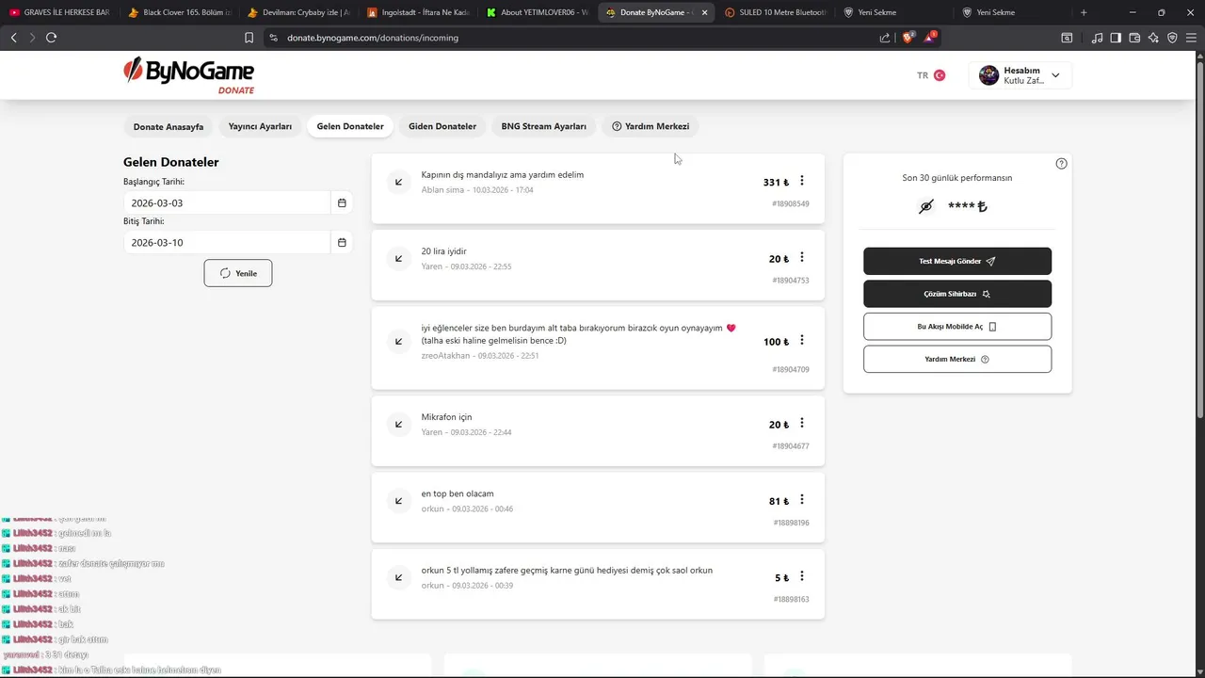1205x678 pixels.
Task: Select the Gelen Donateler tab
Action: coord(350,126)
